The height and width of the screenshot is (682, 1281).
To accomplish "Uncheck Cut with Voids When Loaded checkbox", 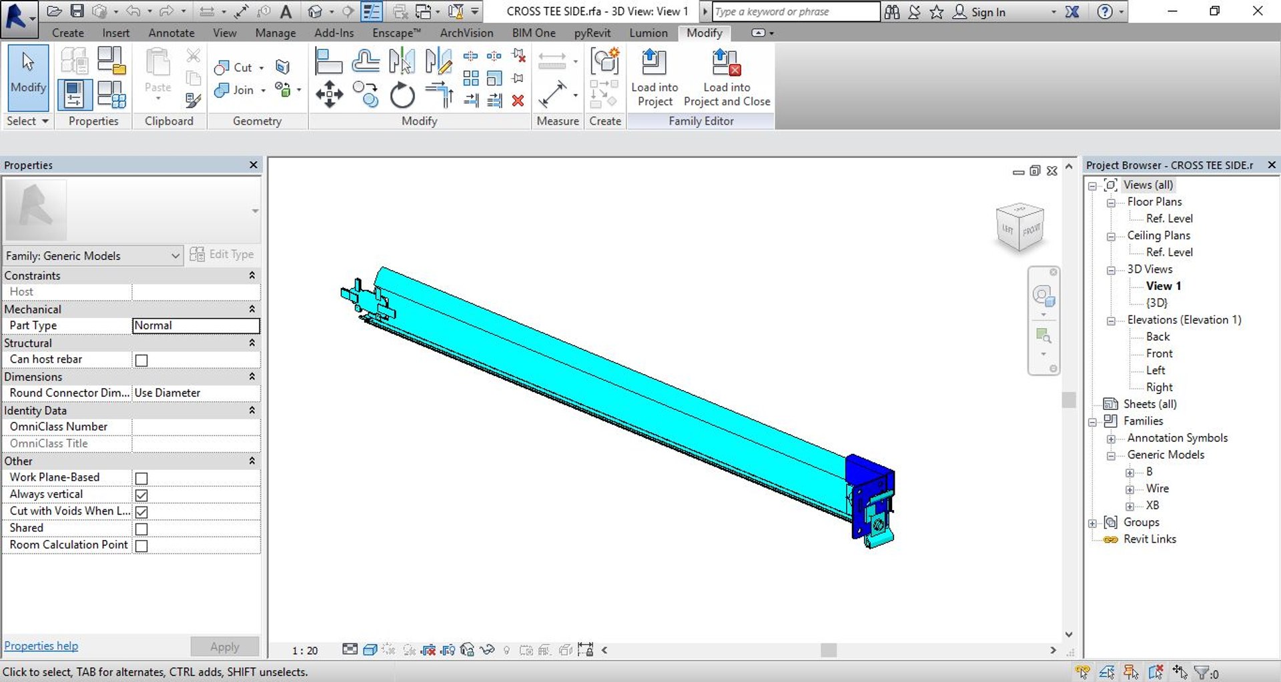I will (x=141, y=511).
